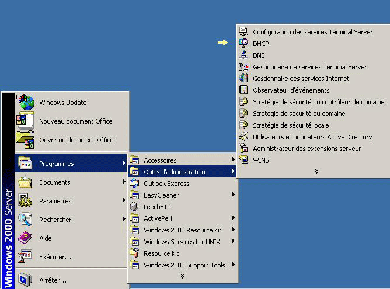
Task: Click the Outlook Express icon
Action: click(134, 183)
